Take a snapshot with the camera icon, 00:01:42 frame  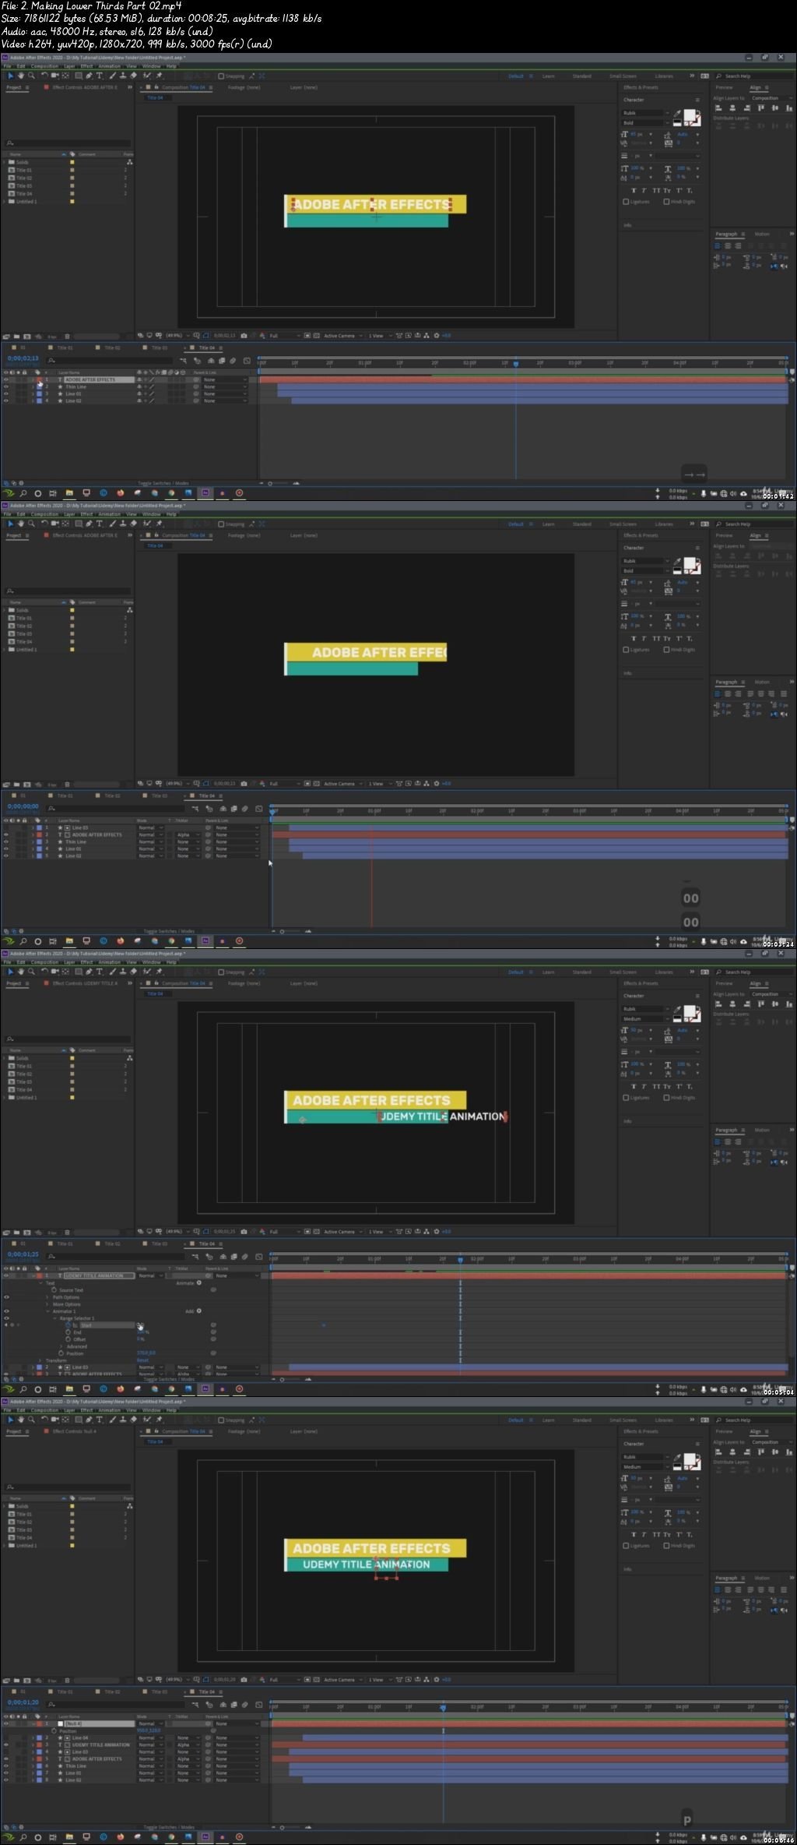click(244, 336)
